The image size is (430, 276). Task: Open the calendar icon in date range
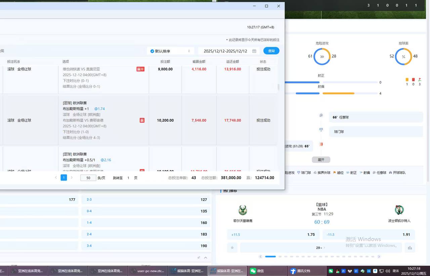[x=254, y=51]
